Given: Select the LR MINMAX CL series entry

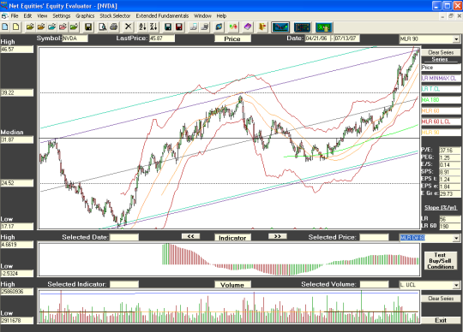Looking at the screenshot, I should click(x=441, y=79).
